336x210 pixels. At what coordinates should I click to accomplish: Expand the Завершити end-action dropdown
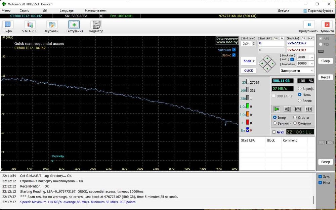point(312,71)
